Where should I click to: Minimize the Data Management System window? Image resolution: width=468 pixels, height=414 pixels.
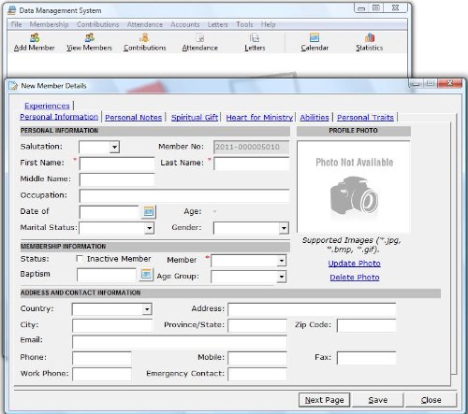coord(361,8)
